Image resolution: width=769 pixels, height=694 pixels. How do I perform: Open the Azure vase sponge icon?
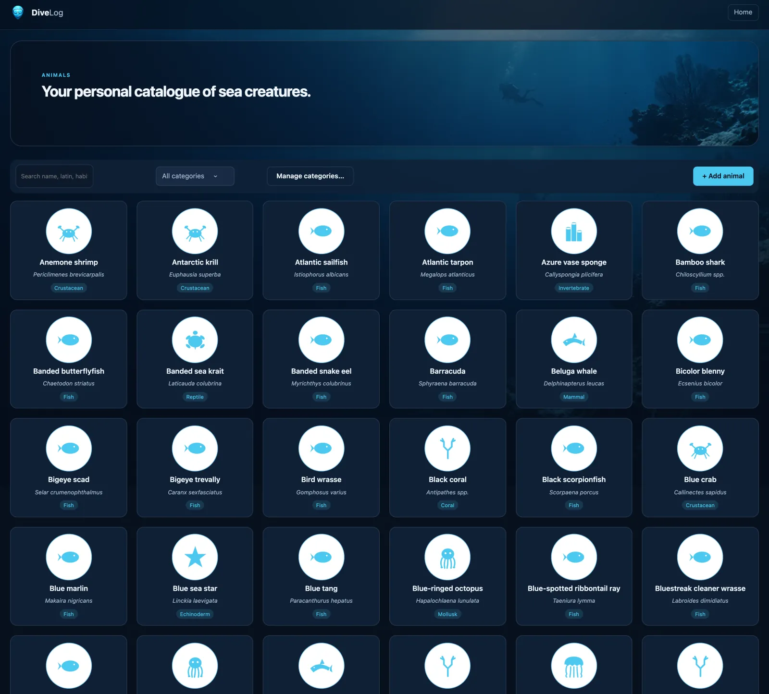point(574,231)
